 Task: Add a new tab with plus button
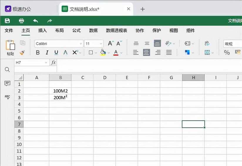coord(143,9)
